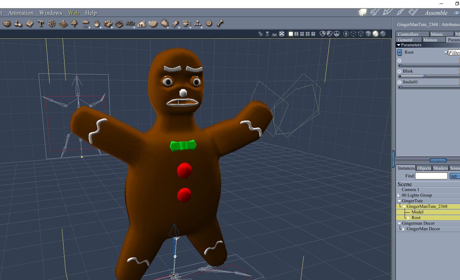Open the camera types flyout arrow
The image size is (460, 280).
tap(190, 27)
